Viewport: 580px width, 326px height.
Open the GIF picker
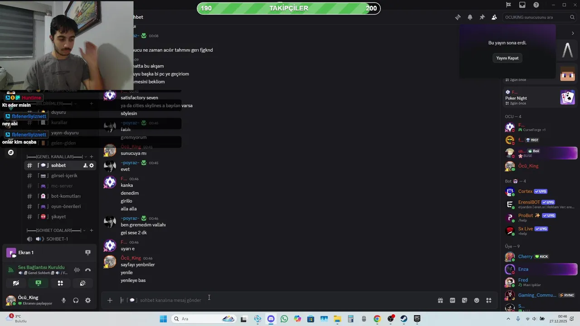coord(452,300)
